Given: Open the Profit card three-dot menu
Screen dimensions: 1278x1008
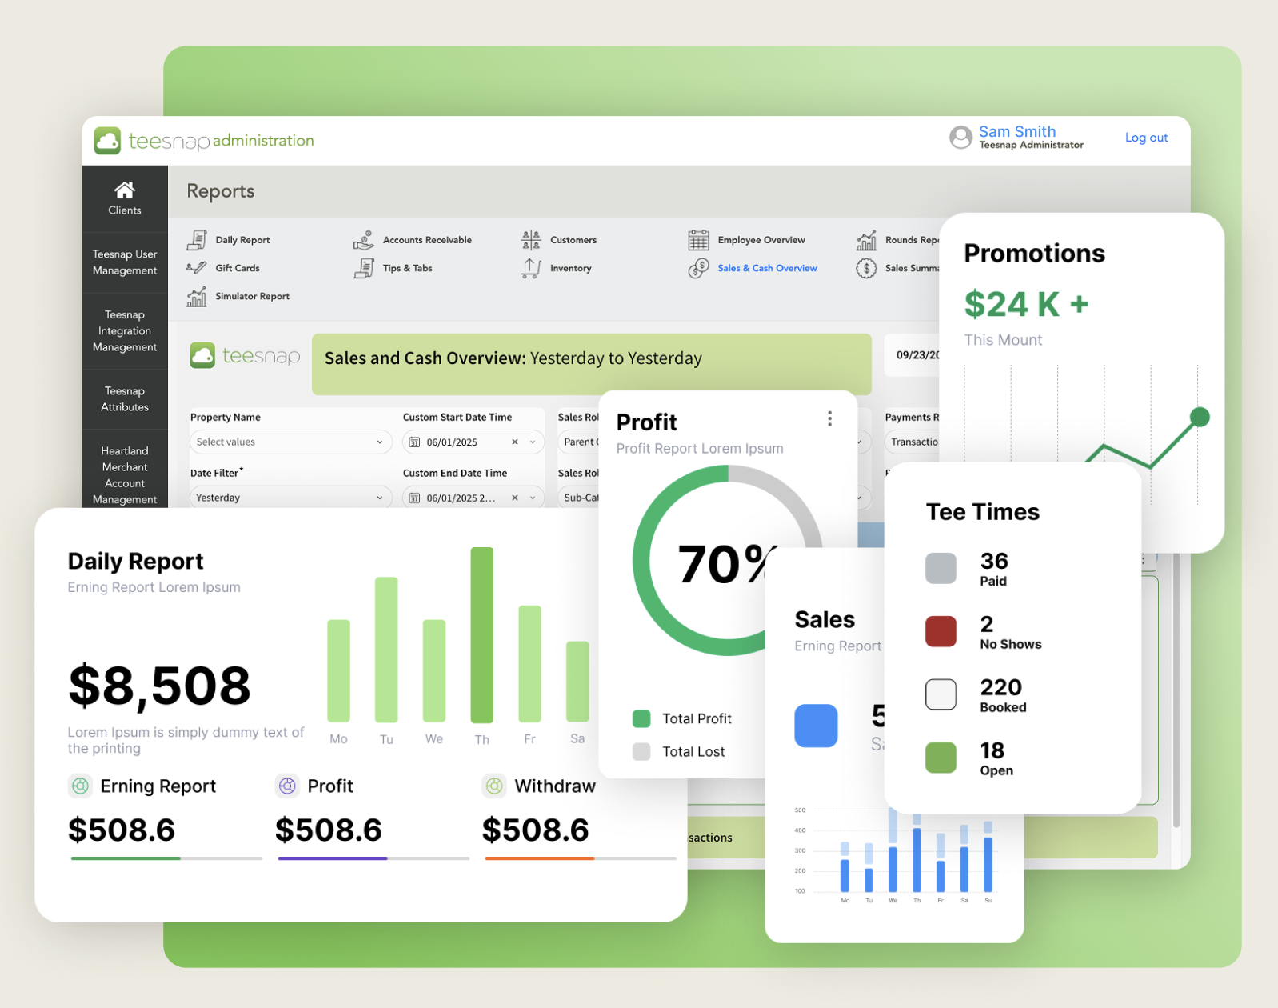Looking at the screenshot, I should click(829, 418).
